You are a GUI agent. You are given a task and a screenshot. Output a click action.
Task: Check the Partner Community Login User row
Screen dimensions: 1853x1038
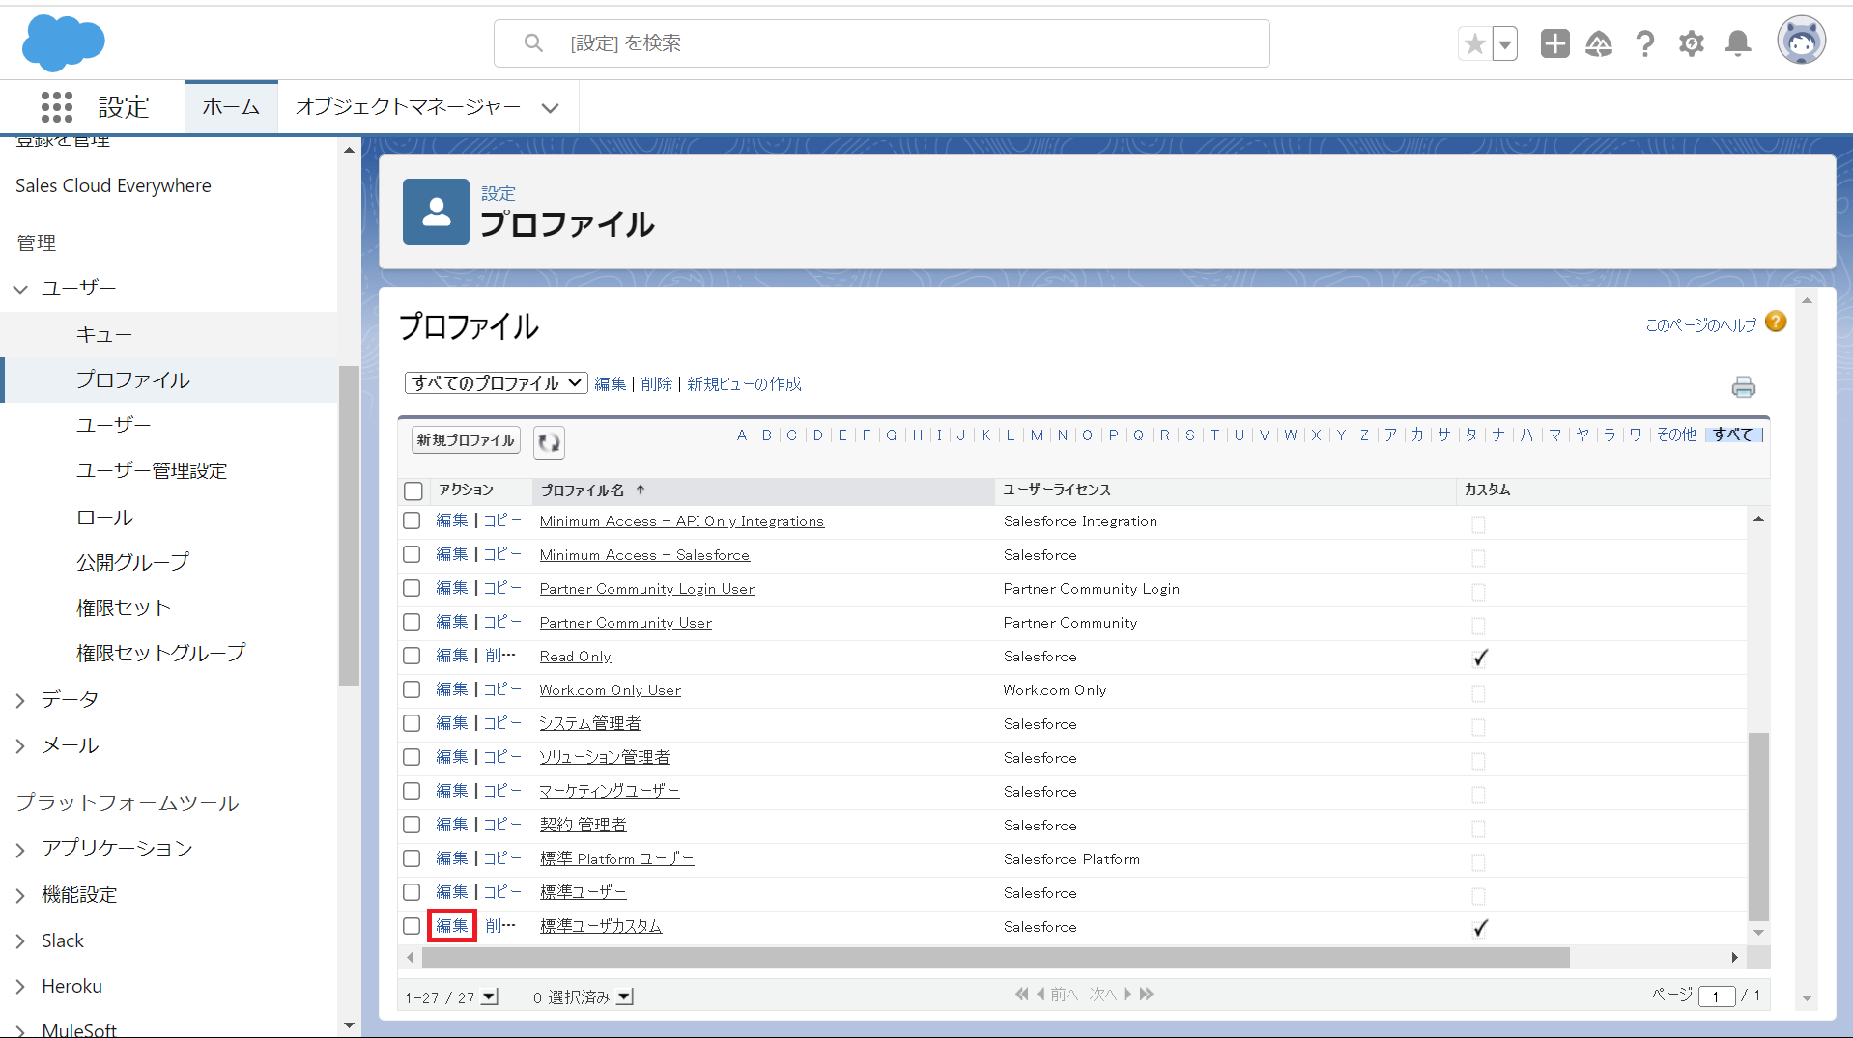click(412, 588)
